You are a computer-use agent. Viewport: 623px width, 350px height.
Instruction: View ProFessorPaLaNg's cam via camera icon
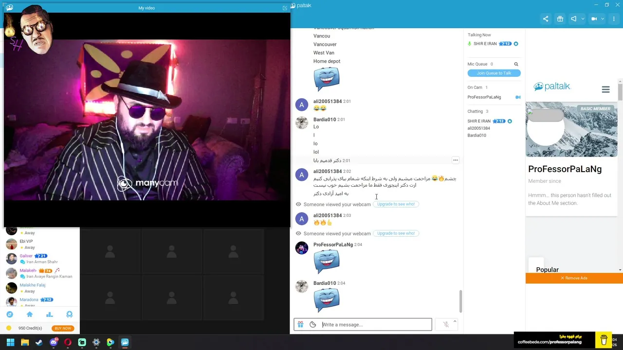click(x=518, y=97)
